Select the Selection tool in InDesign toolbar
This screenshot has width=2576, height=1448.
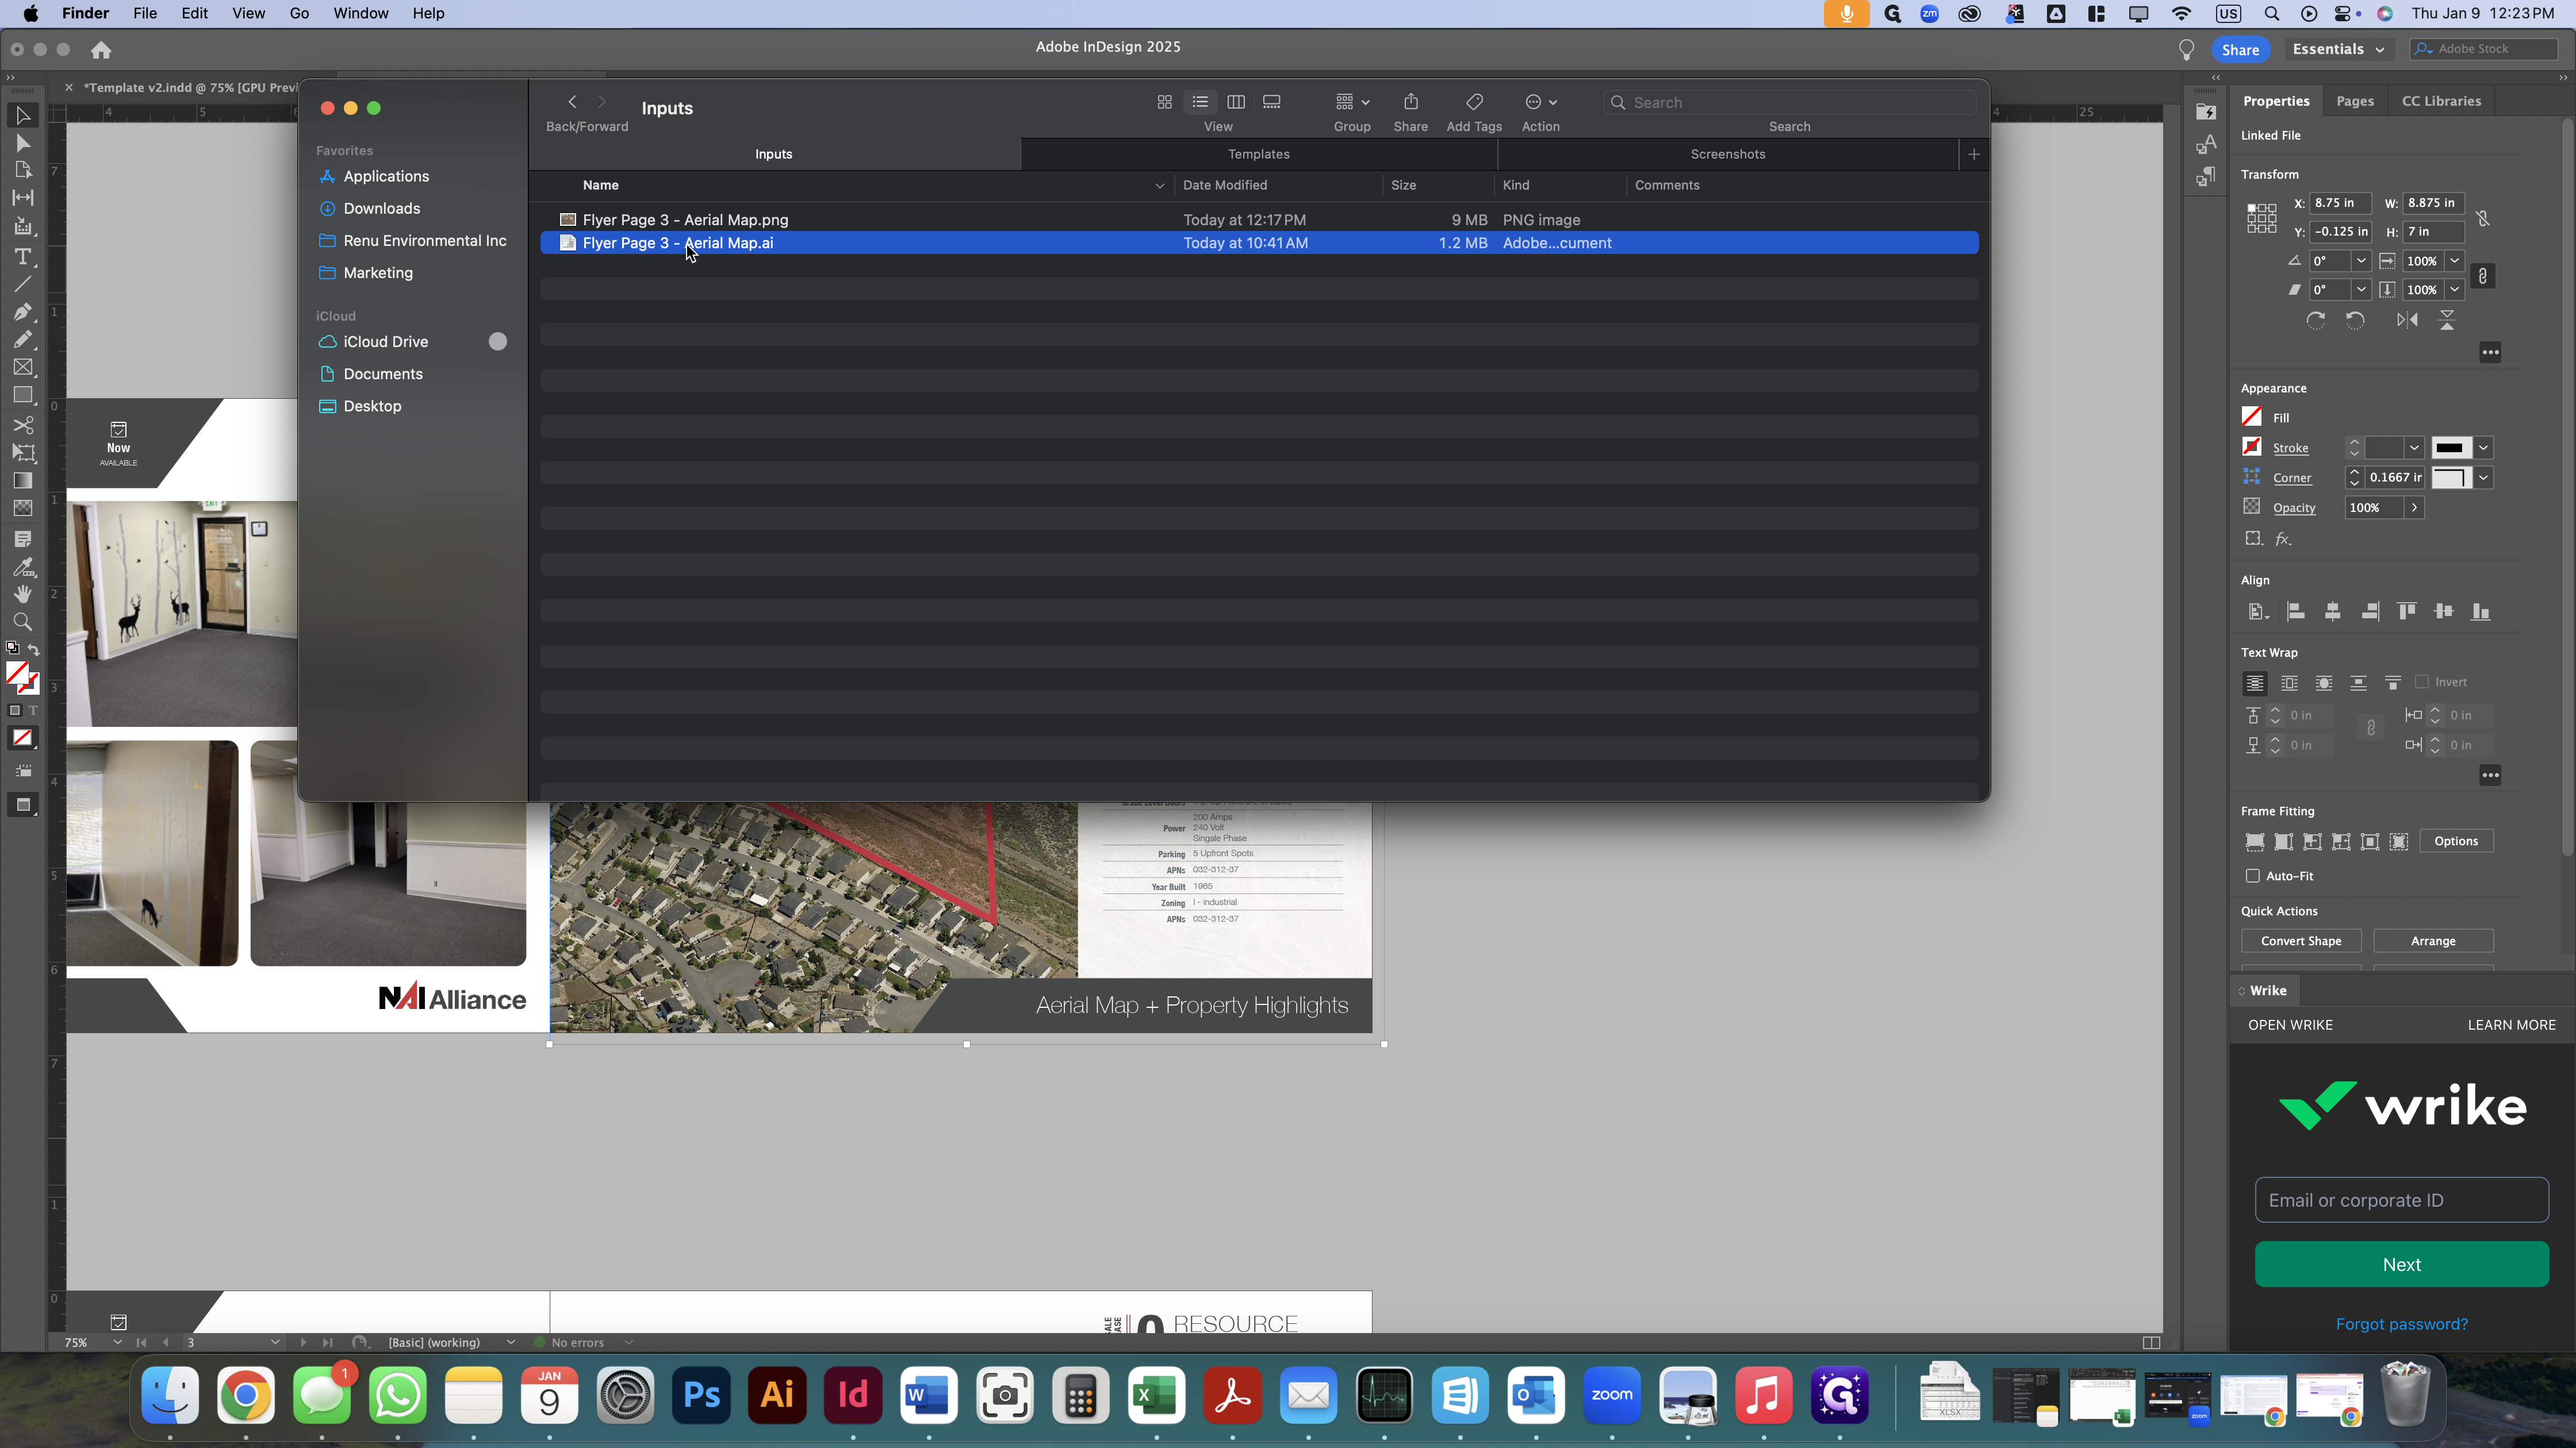pos(23,116)
